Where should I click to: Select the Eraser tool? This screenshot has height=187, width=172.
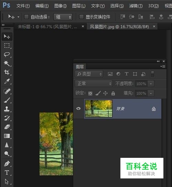(7, 127)
